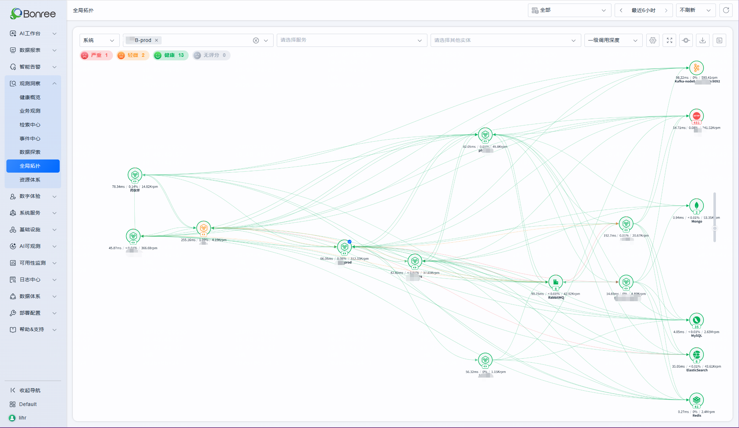Image resolution: width=739 pixels, height=428 pixels.
Task: Open the 一级调用深度 dropdown
Action: (x=613, y=40)
